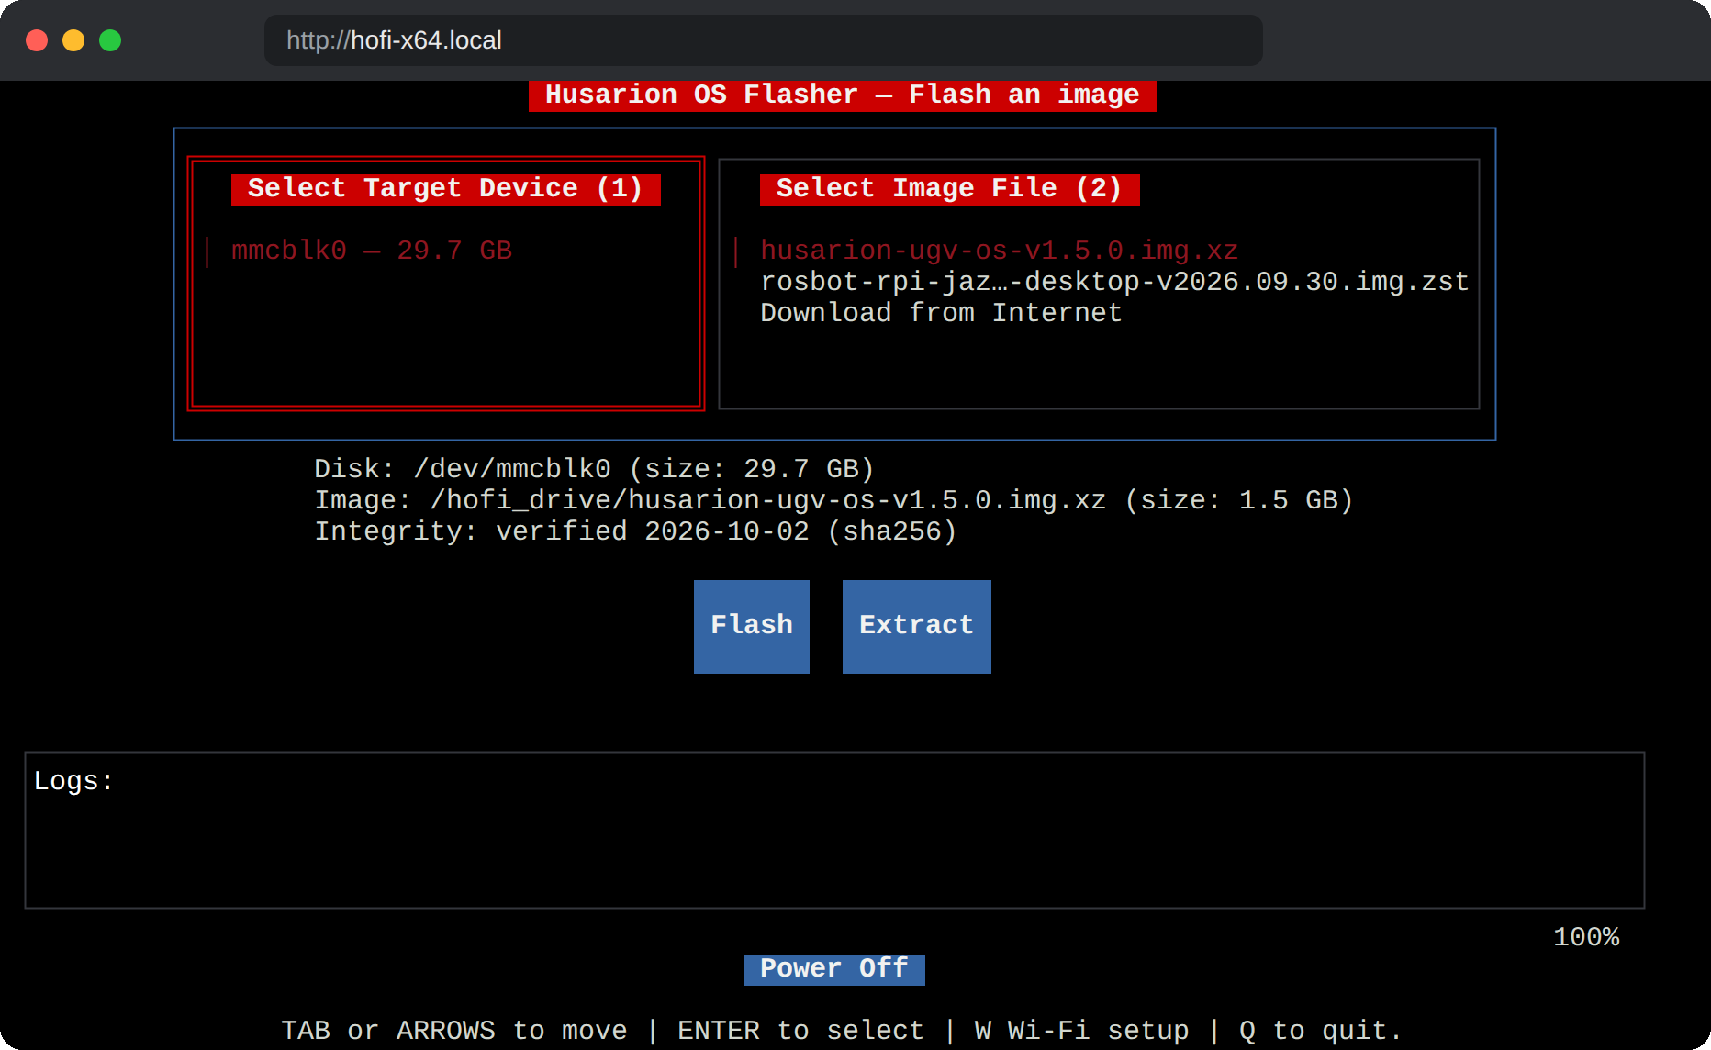Click the keyboard hints footer text
The height and width of the screenshot is (1050, 1711).
(x=841, y=1031)
